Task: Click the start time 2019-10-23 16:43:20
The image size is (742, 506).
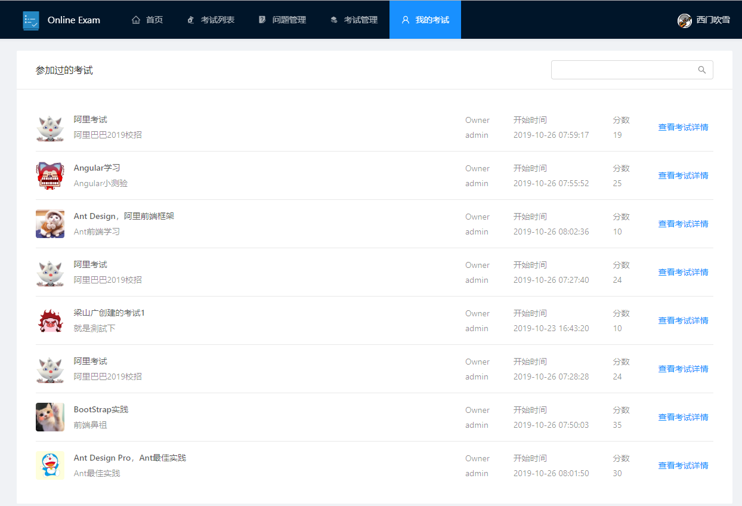Action: coord(551,328)
